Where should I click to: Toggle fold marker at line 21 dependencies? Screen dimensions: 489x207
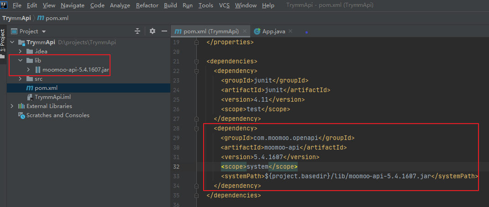197,61
